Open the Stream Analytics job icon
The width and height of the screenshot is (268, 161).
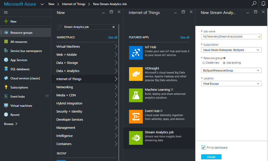click(136, 138)
